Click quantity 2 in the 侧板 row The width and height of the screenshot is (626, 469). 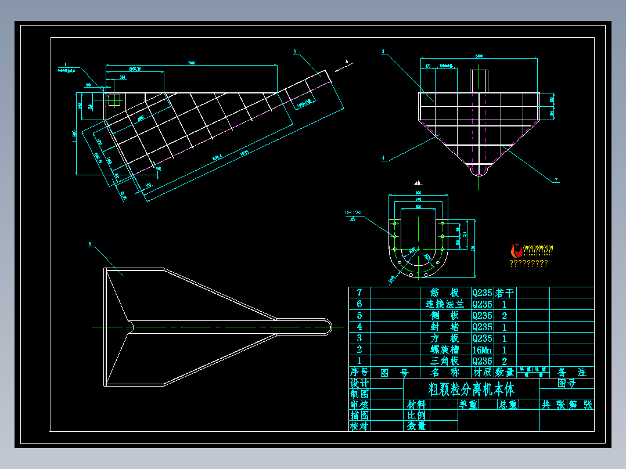(x=504, y=316)
